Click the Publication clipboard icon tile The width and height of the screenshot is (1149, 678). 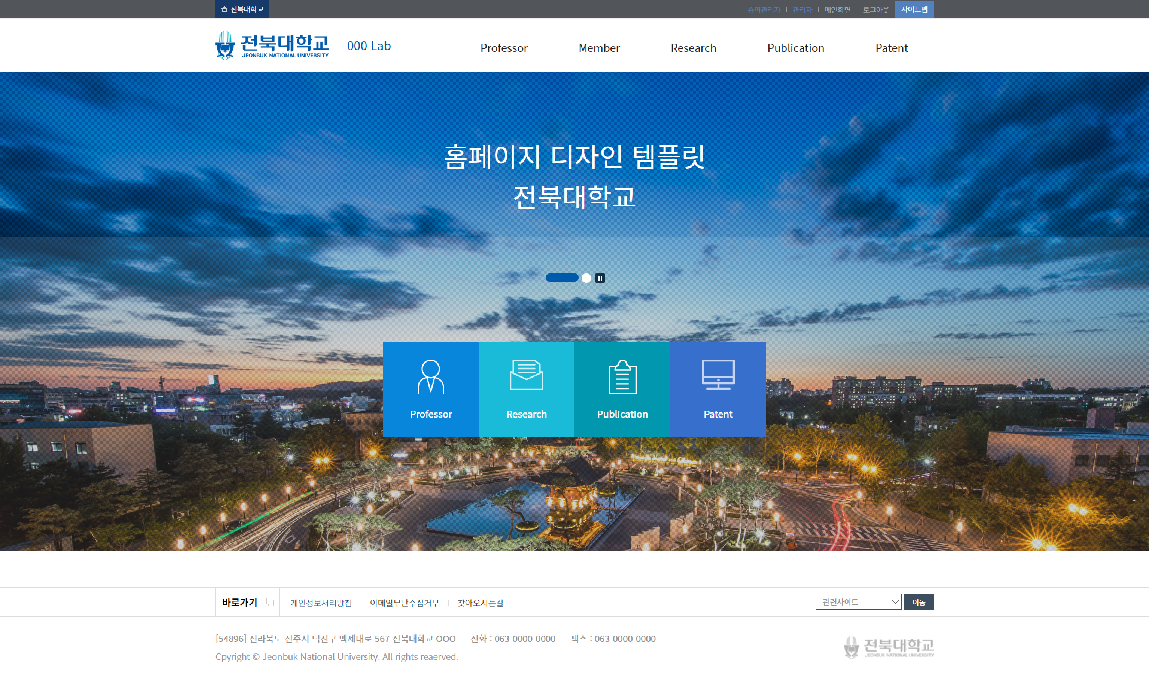click(x=622, y=389)
